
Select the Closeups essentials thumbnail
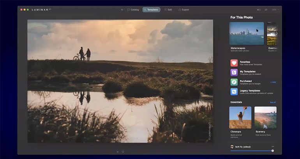pyautogui.click(x=240, y=117)
